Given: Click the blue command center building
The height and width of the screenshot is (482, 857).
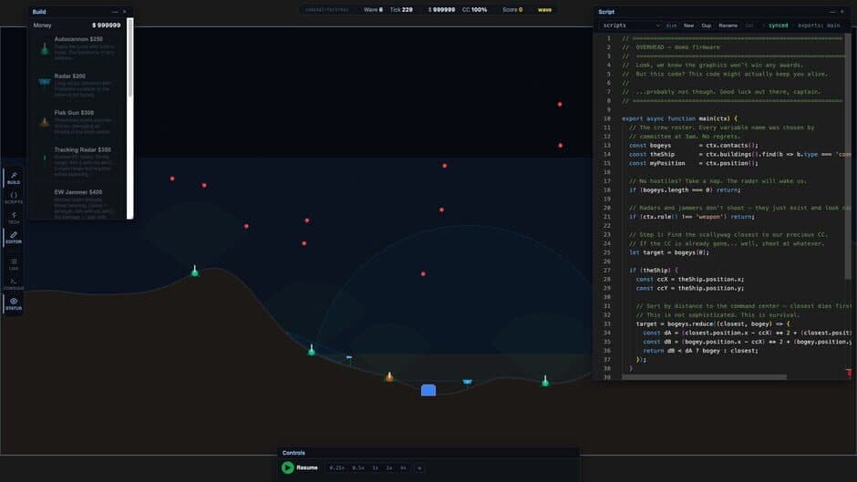Looking at the screenshot, I should (428, 390).
